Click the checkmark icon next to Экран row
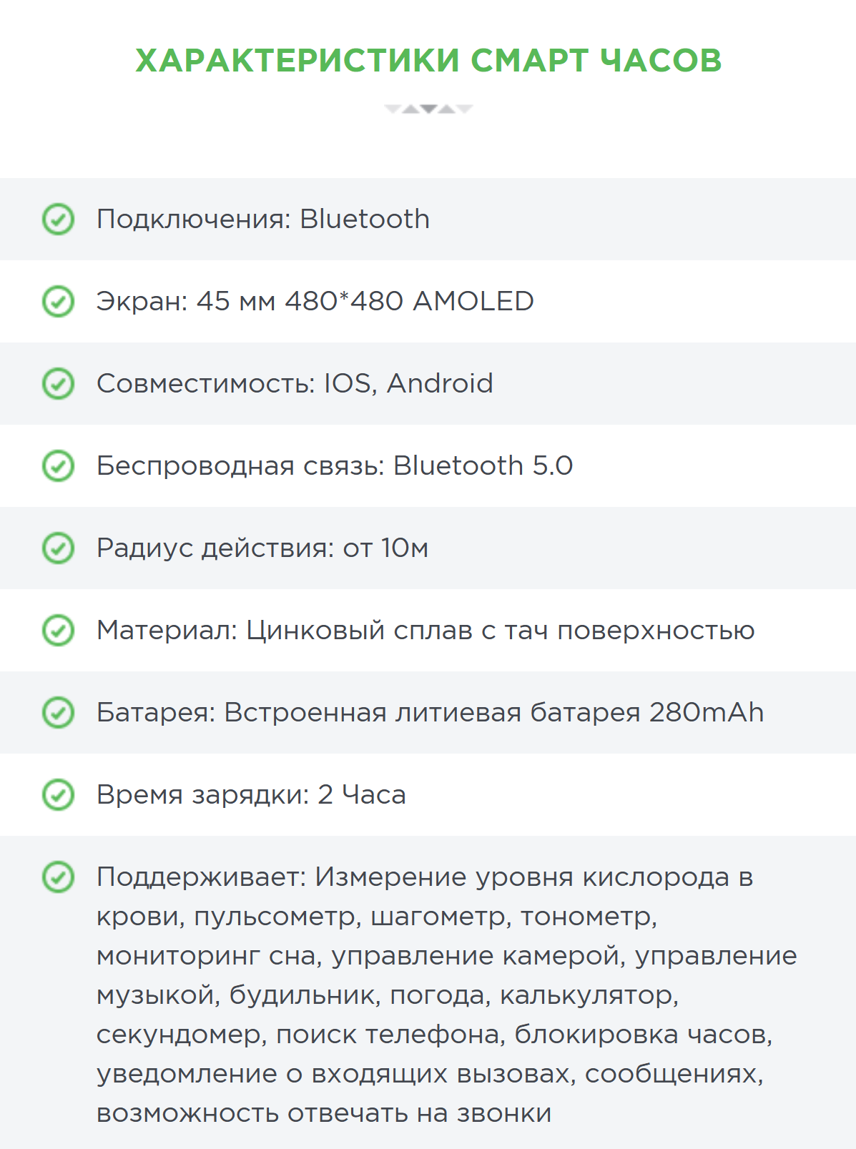The height and width of the screenshot is (1149, 856). point(59,301)
